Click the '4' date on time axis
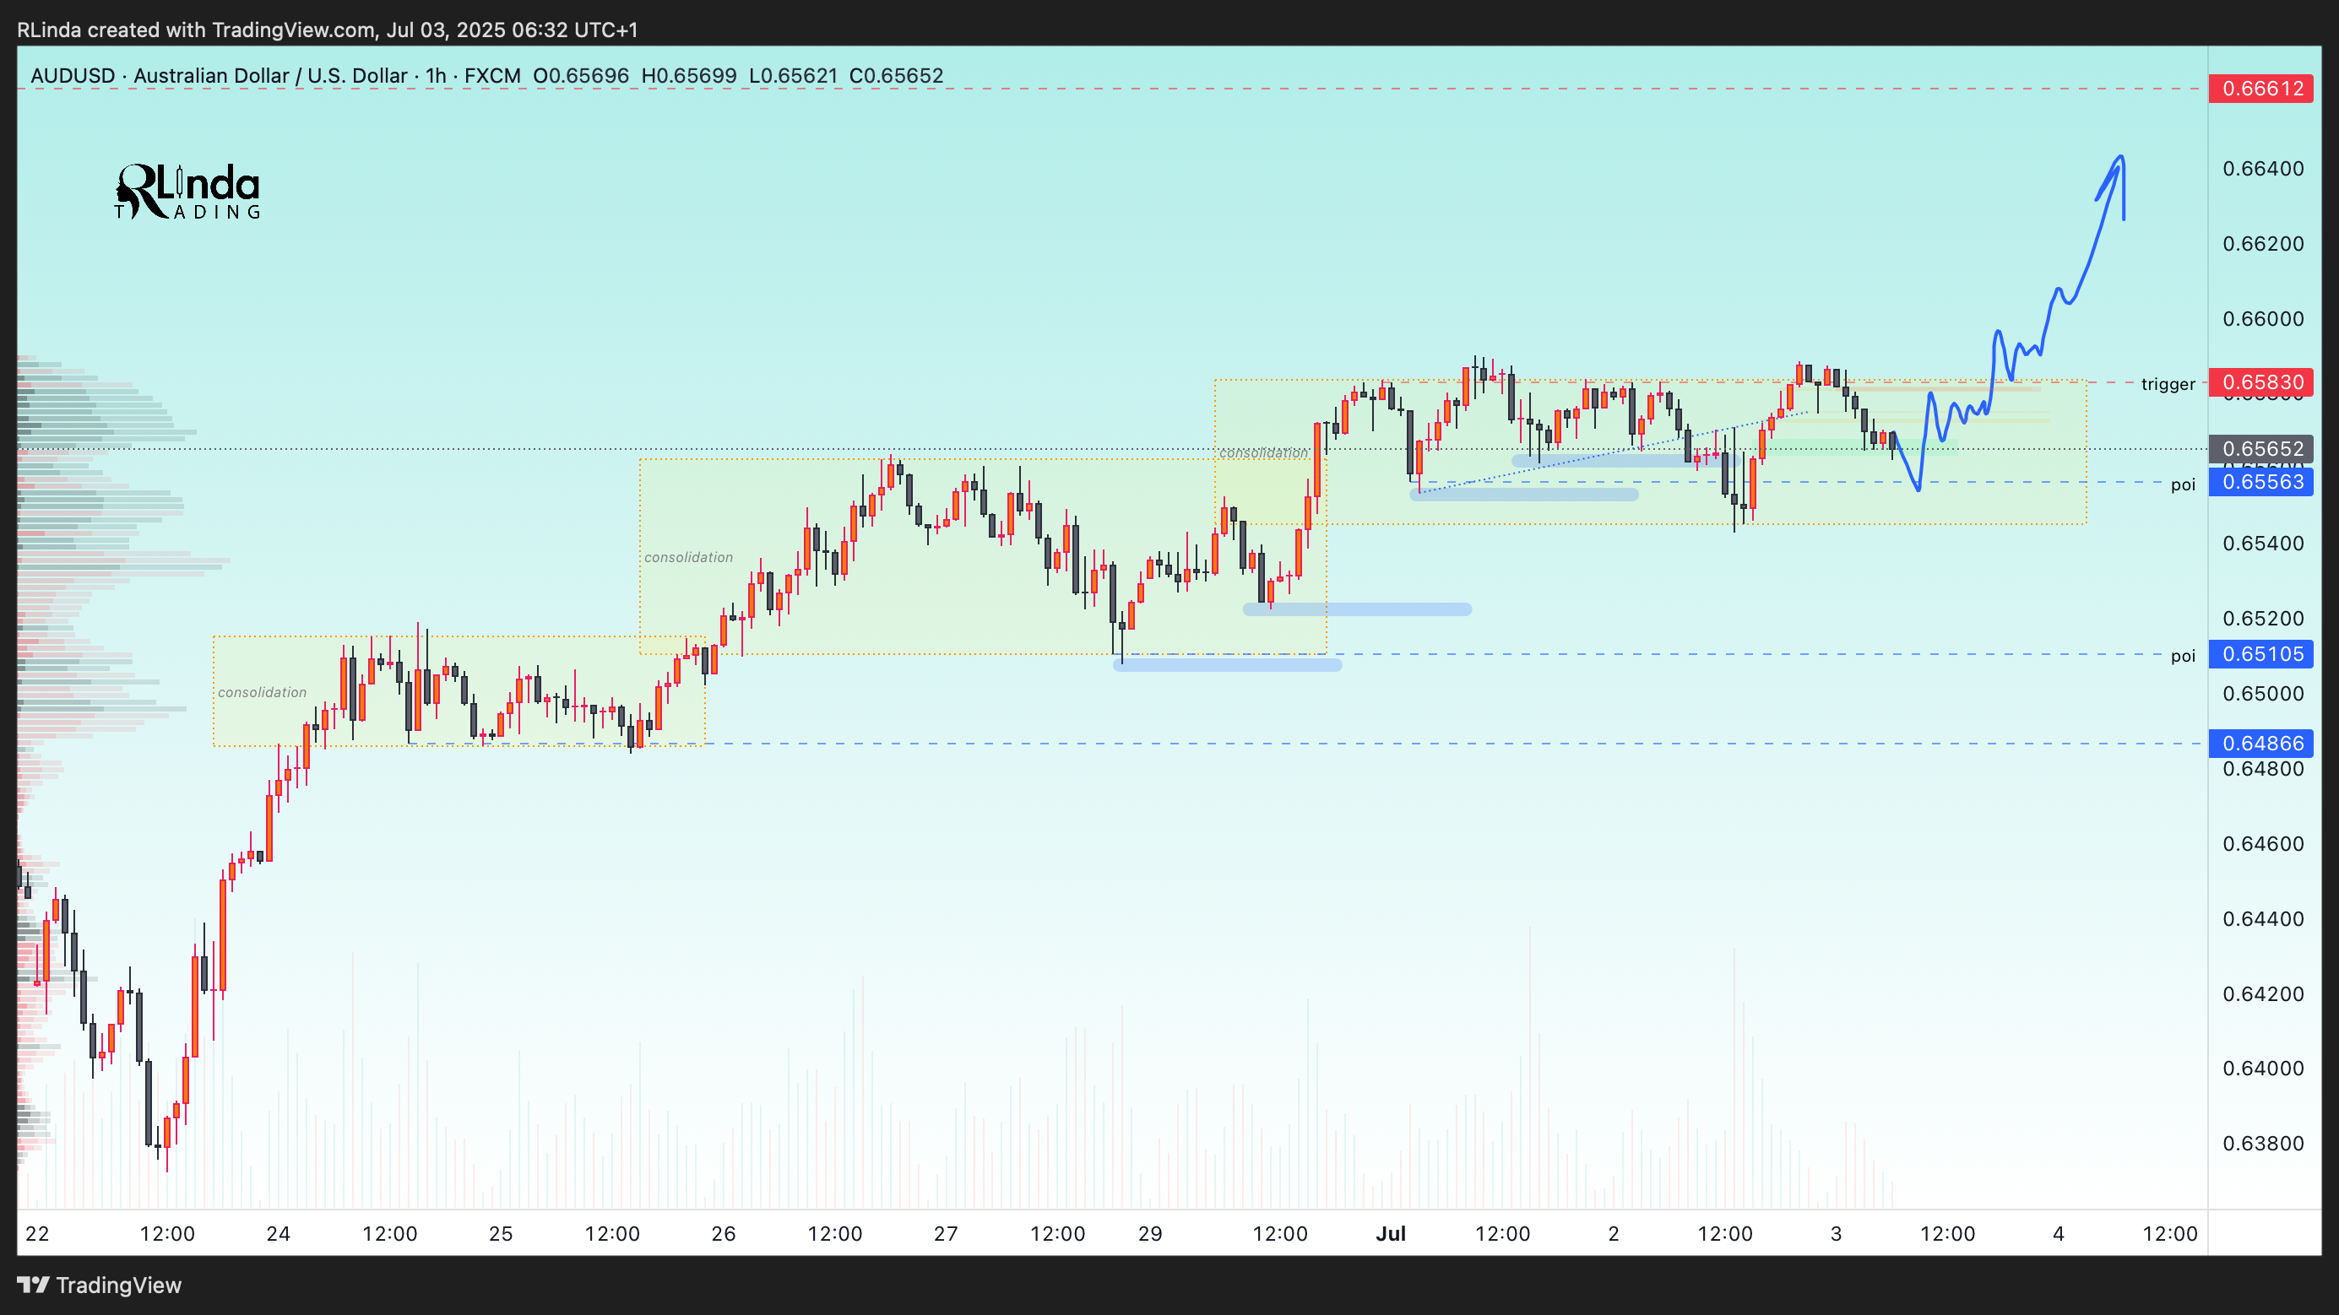The height and width of the screenshot is (1315, 2339). click(2059, 1234)
